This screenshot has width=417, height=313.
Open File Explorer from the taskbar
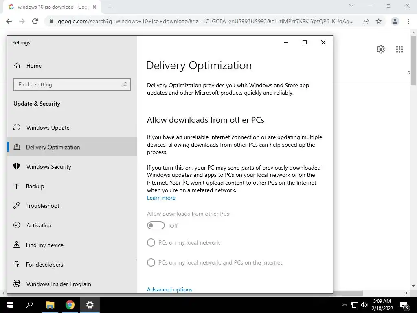(50, 305)
